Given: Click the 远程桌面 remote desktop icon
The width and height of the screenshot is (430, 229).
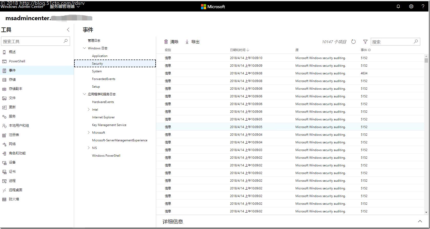Looking at the screenshot, I should coord(4,190).
